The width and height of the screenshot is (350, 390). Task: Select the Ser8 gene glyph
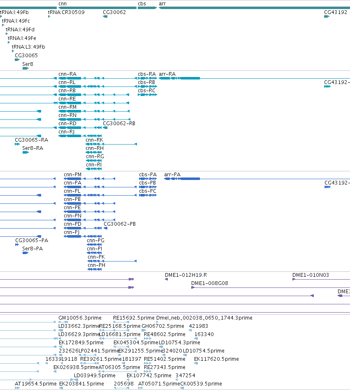pos(25,68)
